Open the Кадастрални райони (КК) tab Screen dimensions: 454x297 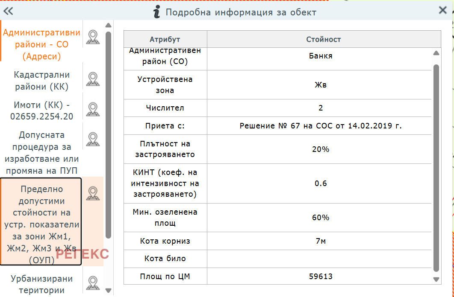(42, 81)
